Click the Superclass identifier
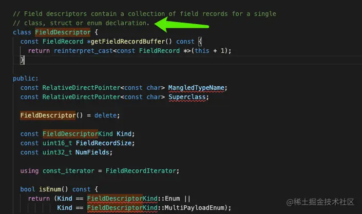The height and width of the screenshot is (214, 362). [187, 97]
